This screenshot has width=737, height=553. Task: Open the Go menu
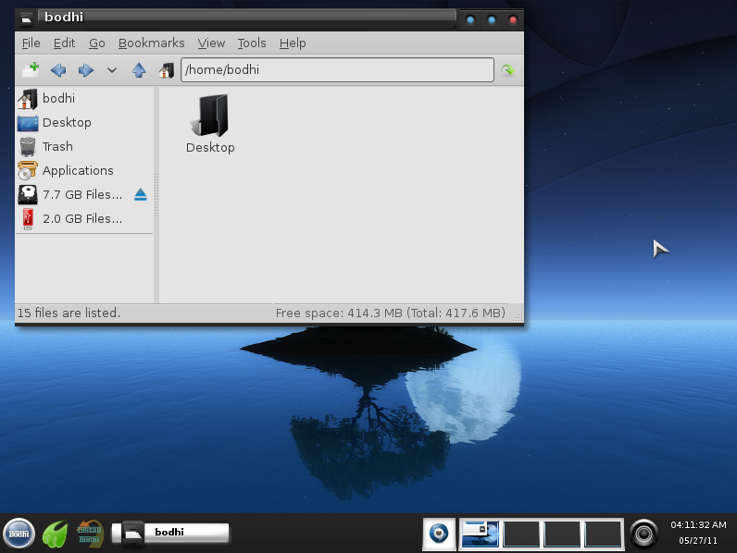[97, 43]
